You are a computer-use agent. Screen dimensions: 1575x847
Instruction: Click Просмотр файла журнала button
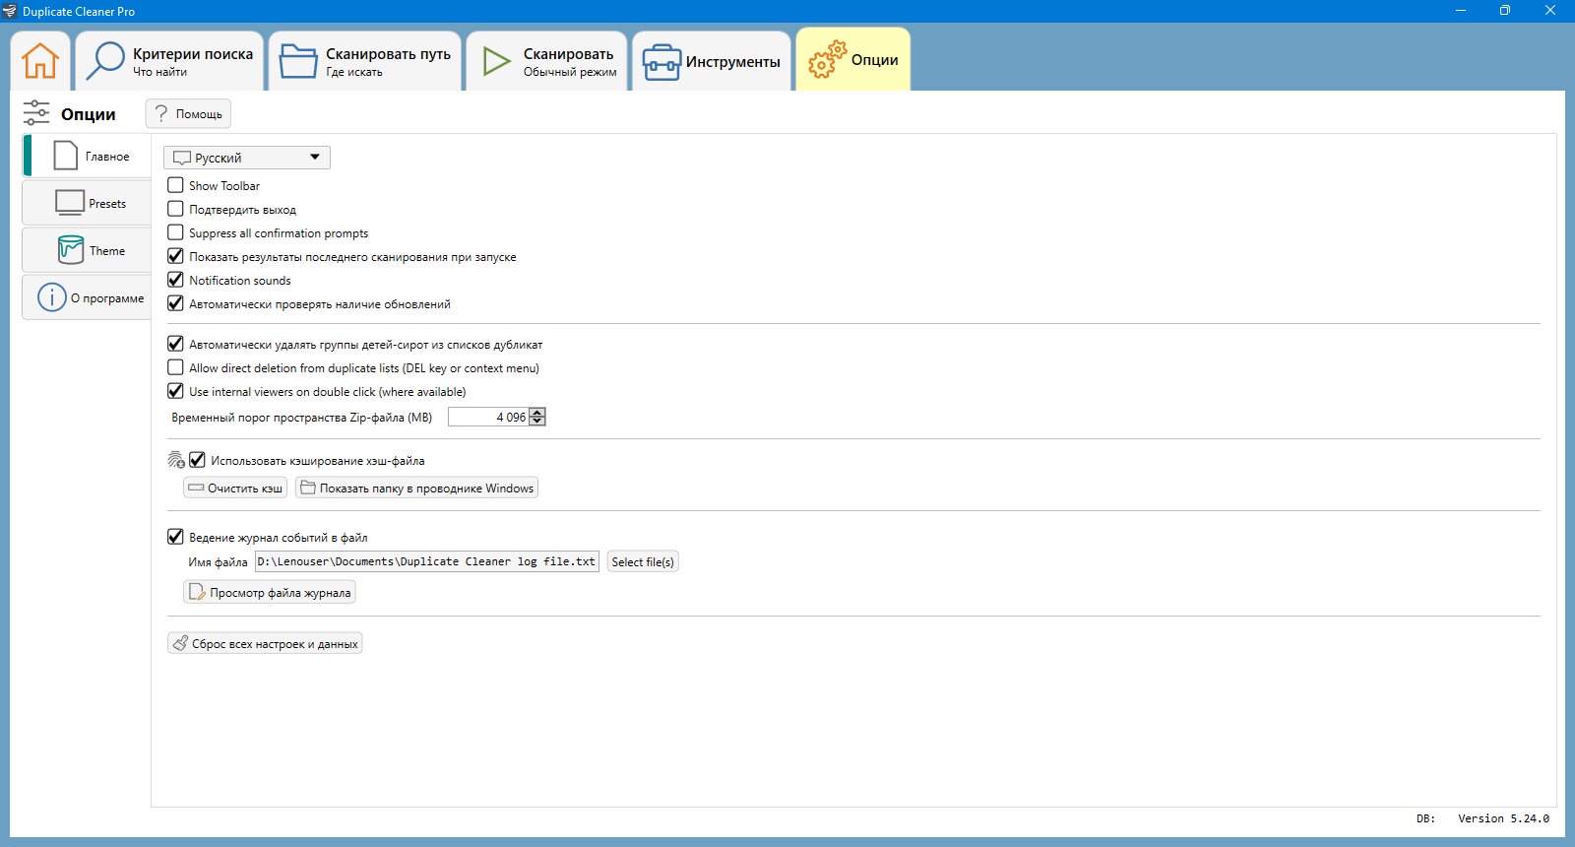pyautogui.click(x=270, y=592)
